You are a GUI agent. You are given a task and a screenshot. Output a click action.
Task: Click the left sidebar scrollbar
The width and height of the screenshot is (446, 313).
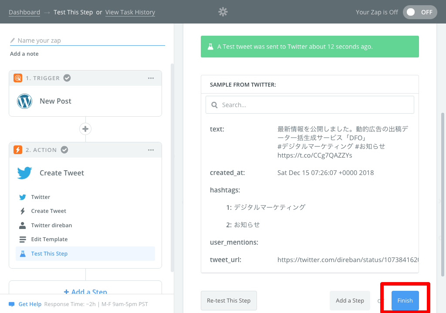[172, 168]
